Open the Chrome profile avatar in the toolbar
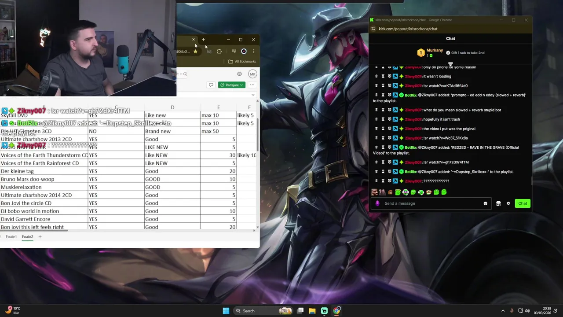 244,51
